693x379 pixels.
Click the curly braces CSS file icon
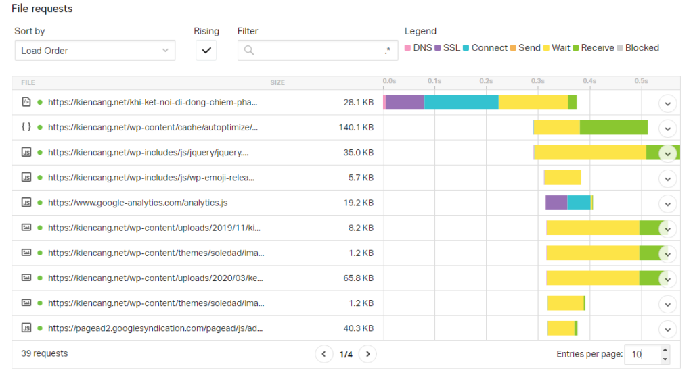(x=26, y=127)
